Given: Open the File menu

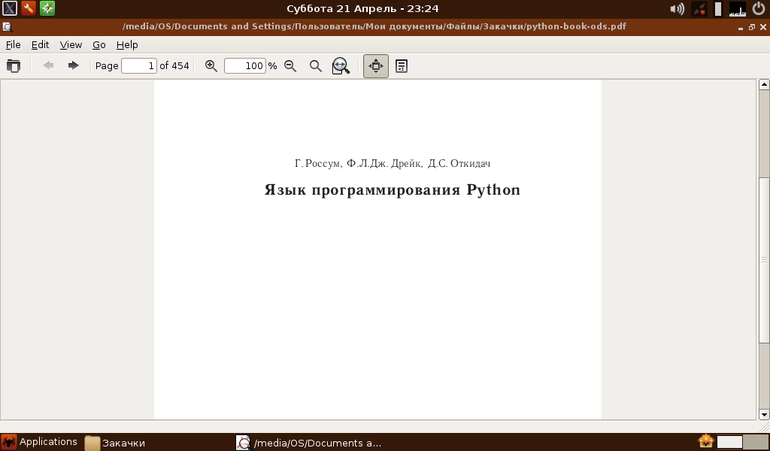Looking at the screenshot, I should (14, 44).
